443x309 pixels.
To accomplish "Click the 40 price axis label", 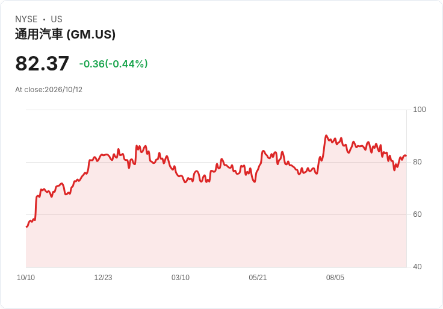I will point(417,267).
